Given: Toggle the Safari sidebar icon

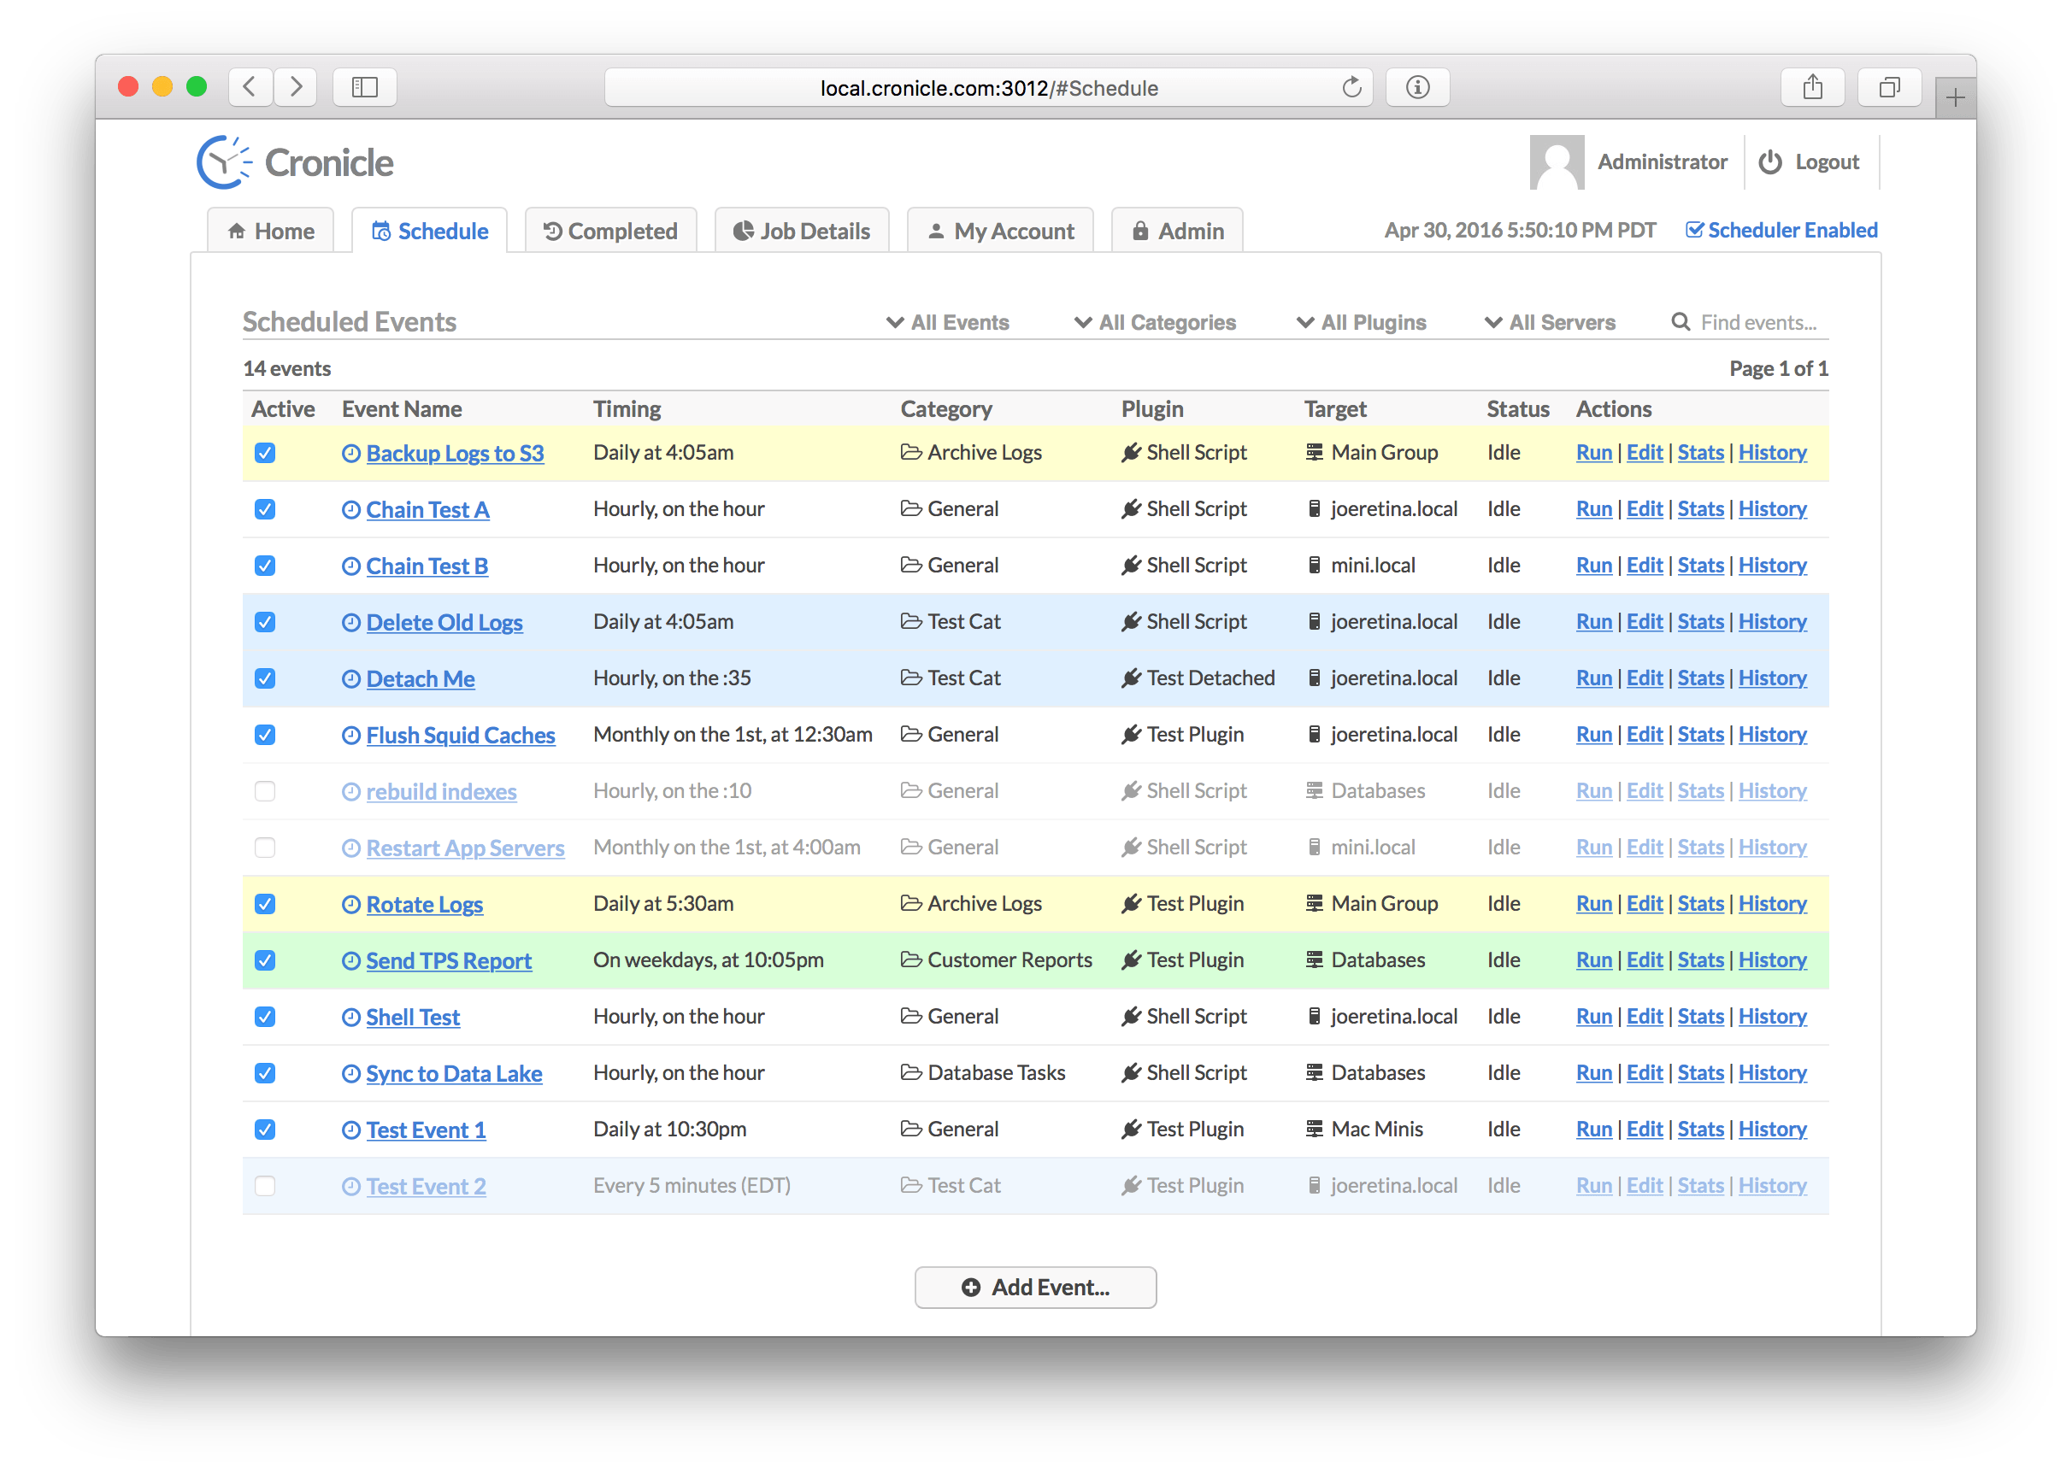Looking at the screenshot, I should click(x=365, y=88).
